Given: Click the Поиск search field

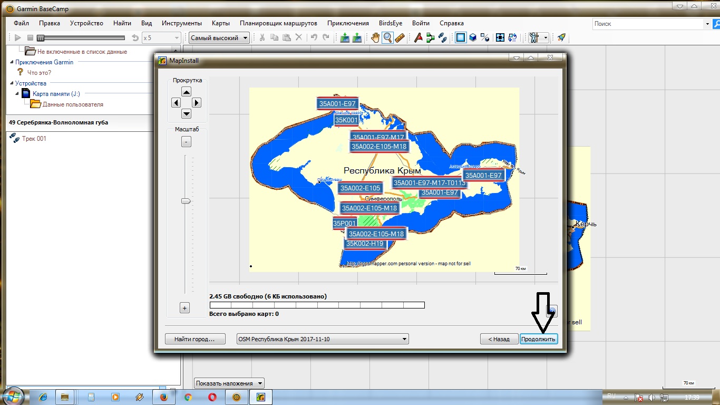Looking at the screenshot, I should [x=648, y=24].
